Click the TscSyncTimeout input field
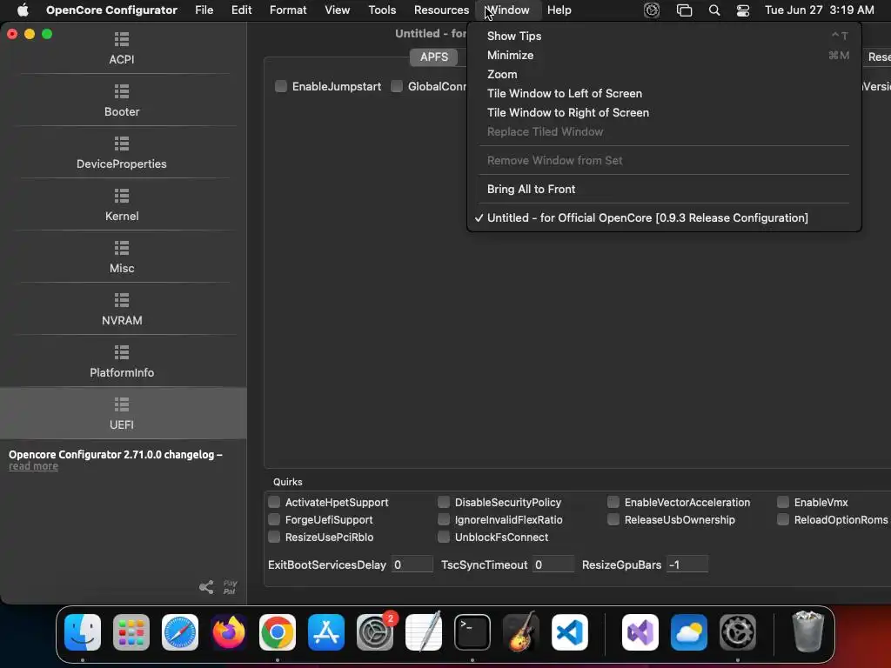This screenshot has width=891, height=668. tap(553, 564)
